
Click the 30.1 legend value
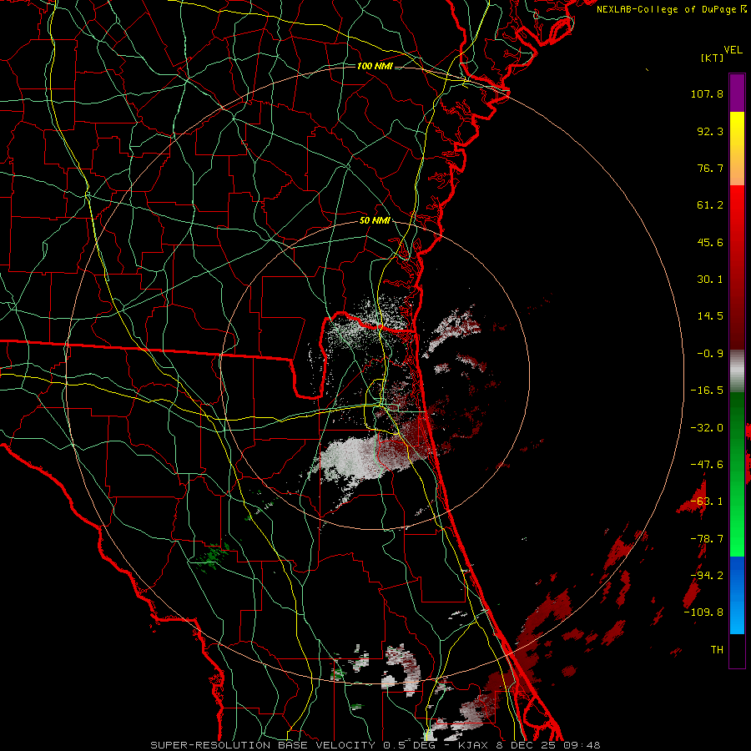click(710, 280)
